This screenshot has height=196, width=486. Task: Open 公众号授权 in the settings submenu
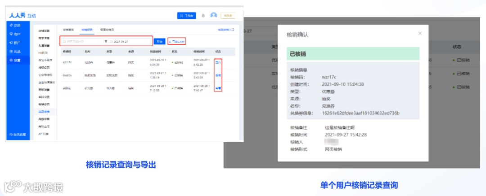pyautogui.click(x=45, y=75)
